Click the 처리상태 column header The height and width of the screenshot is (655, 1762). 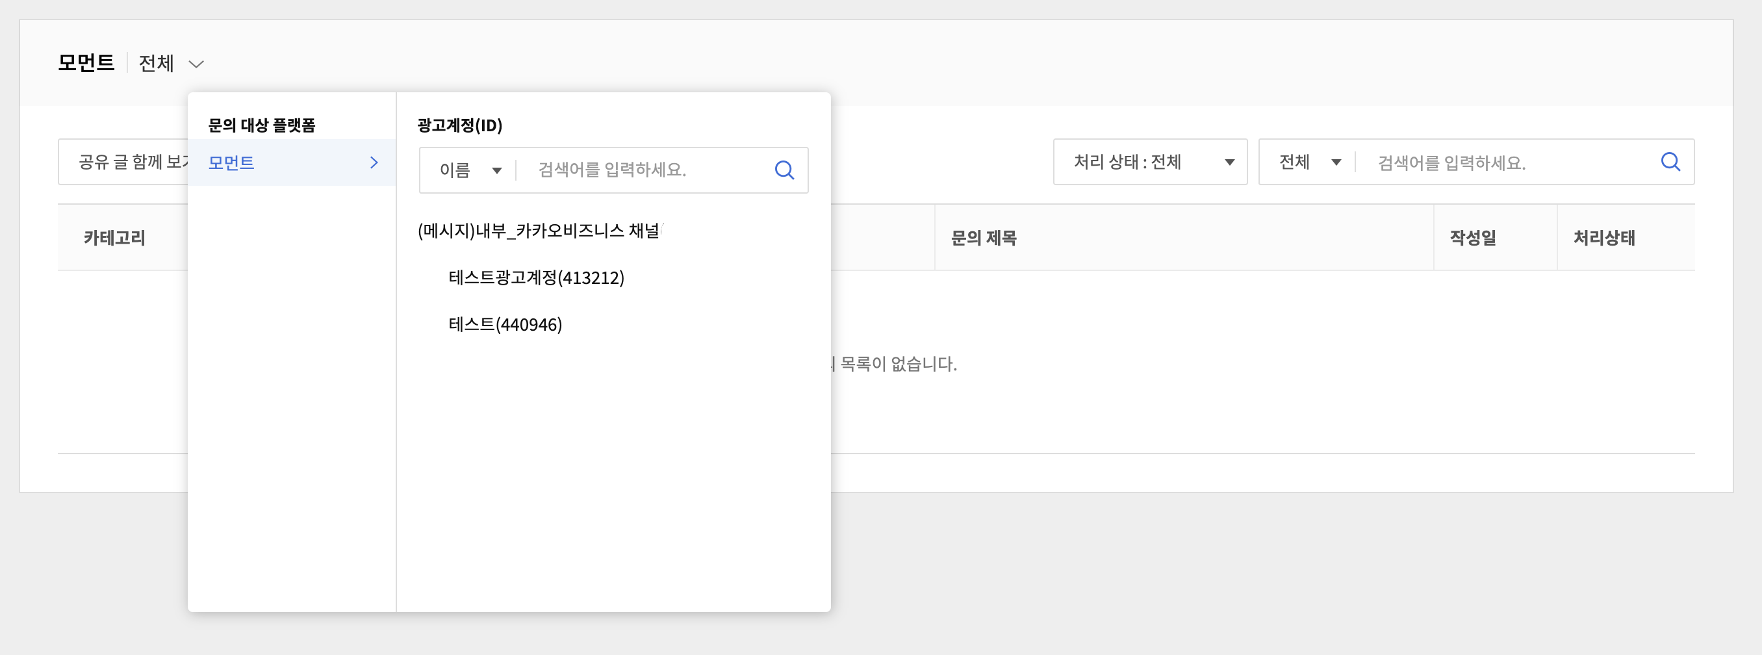tap(1603, 237)
